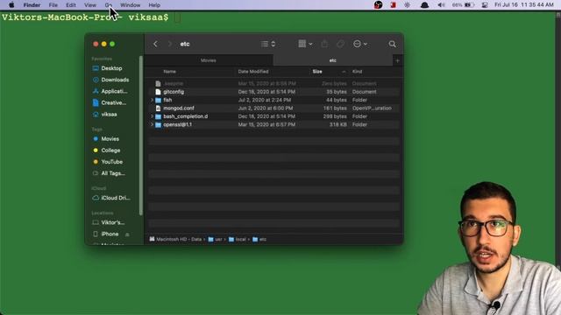Go back with the Finder back arrow

(x=155, y=44)
